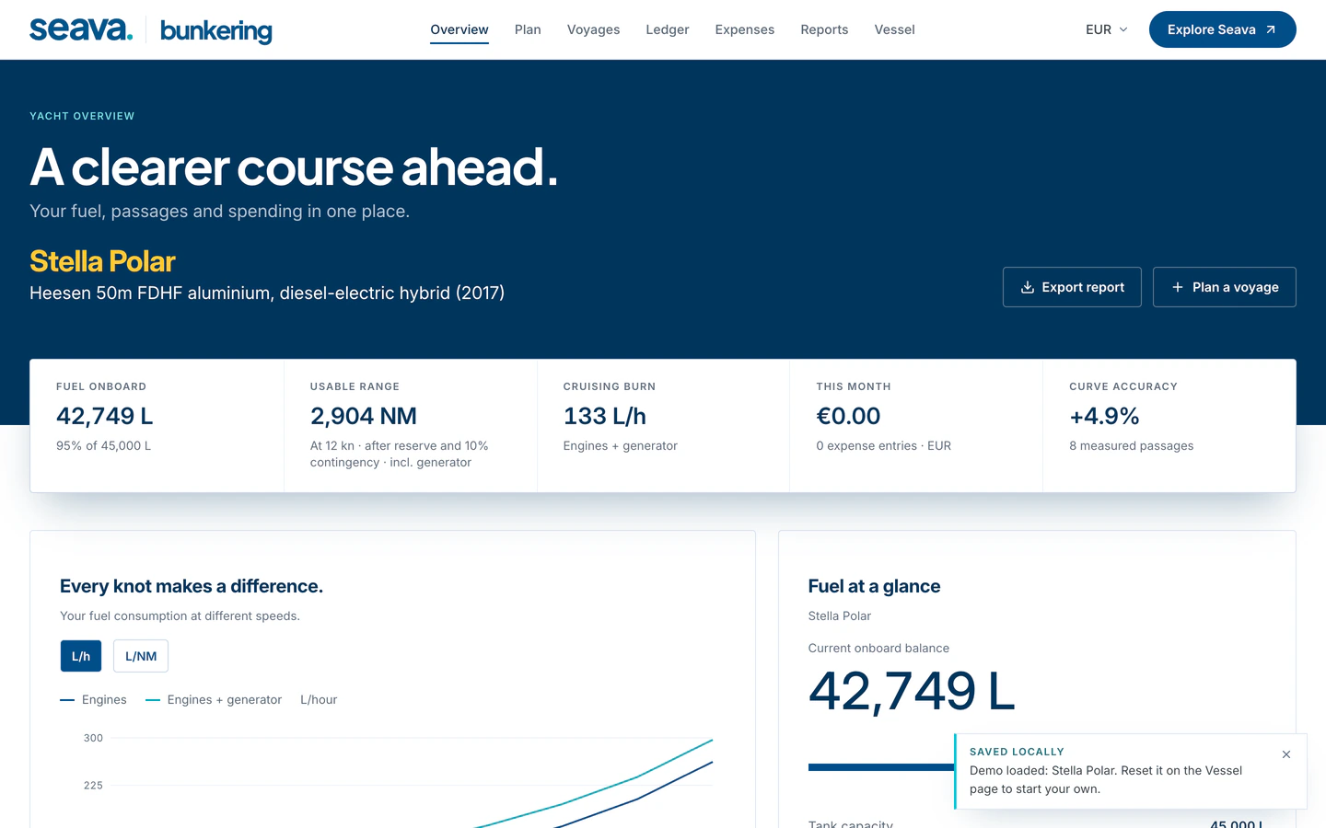1326x828 pixels.
Task: Open the Expenses tab
Action: point(745,29)
